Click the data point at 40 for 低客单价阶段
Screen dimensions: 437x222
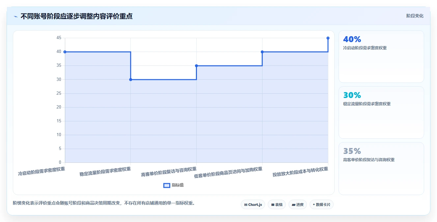pyautogui.click(x=262, y=52)
